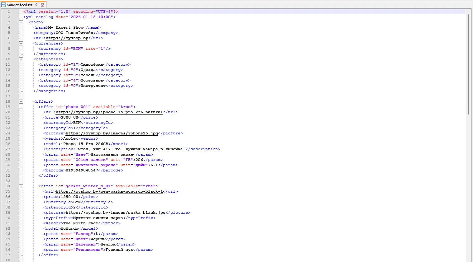Open the iphone-15-pro-256-natural URL link

tap(109, 112)
